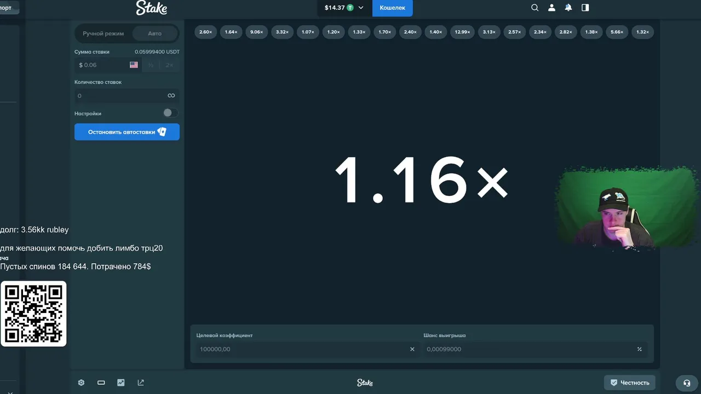Click the 0.05999400 USDT amount text

tap(157, 52)
